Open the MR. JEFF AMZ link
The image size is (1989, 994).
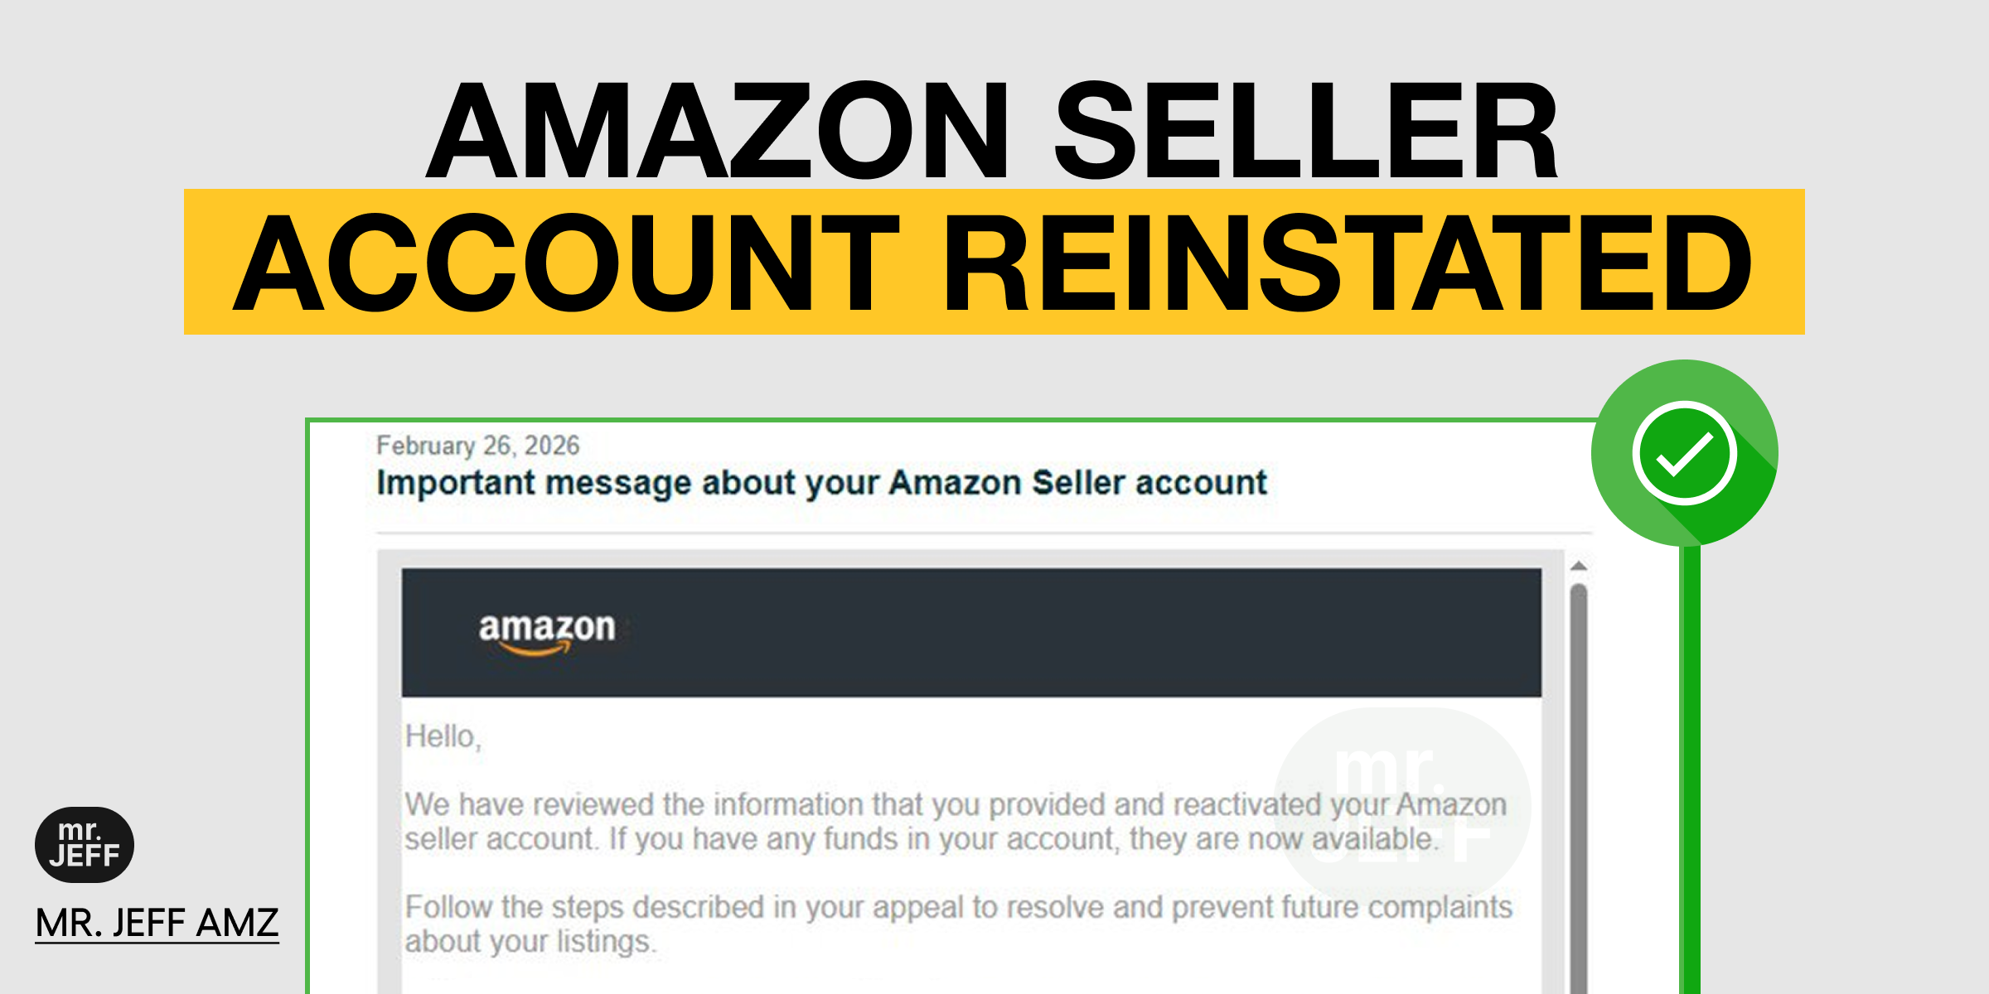coord(157,923)
